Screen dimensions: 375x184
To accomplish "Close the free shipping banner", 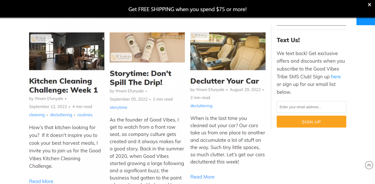I will (x=369, y=5).
